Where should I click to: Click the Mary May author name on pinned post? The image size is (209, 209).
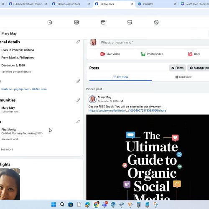(x=104, y=97)
